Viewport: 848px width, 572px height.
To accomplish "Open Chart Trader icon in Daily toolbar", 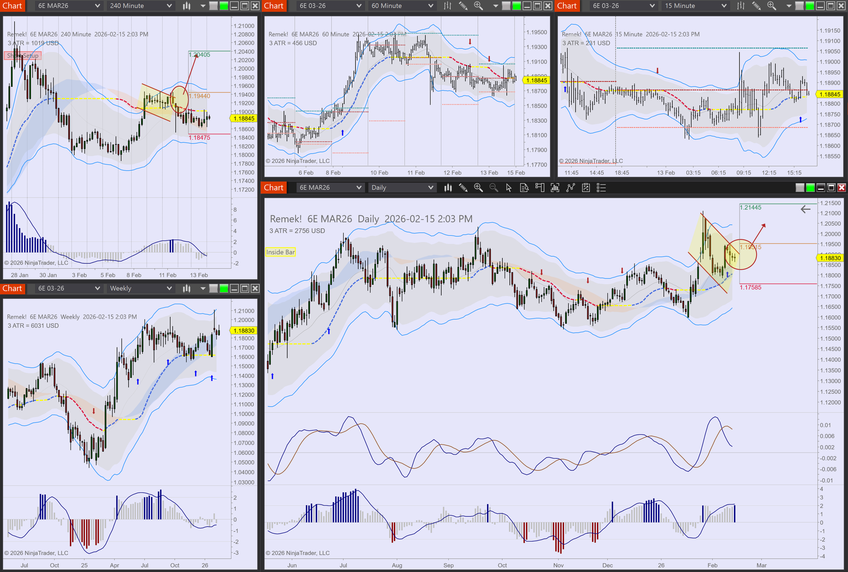I will [540, 188].
